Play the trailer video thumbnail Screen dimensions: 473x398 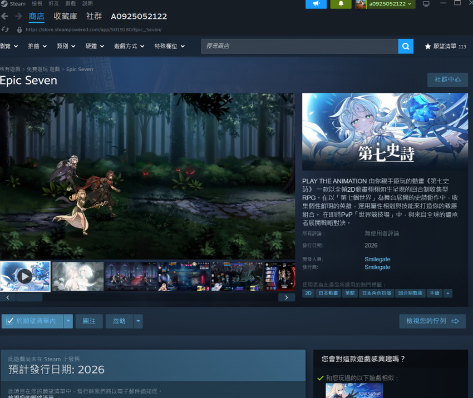tap(25, 276)
